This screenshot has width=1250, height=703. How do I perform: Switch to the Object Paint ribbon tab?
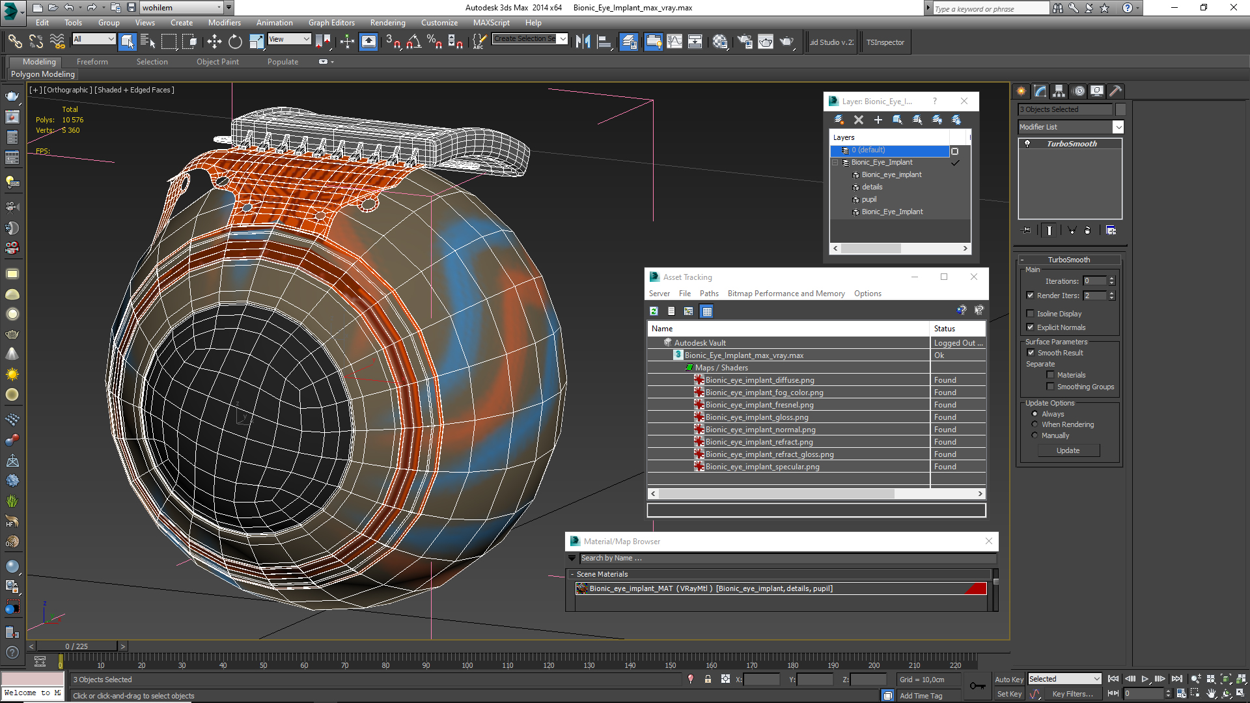(x=217, y=62)
